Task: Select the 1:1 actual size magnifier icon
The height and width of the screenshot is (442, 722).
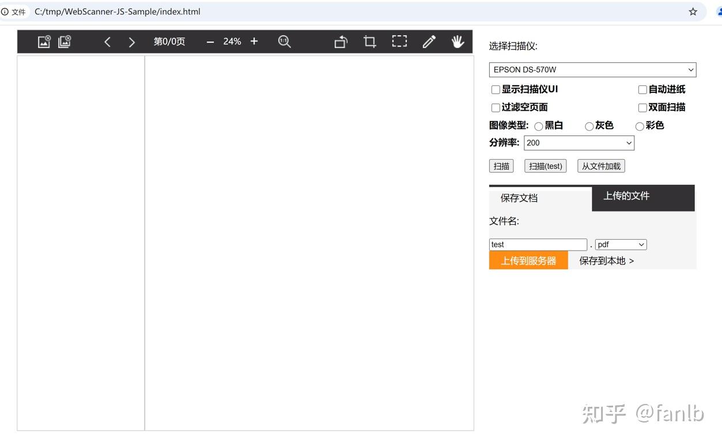Action: point(284,41)
